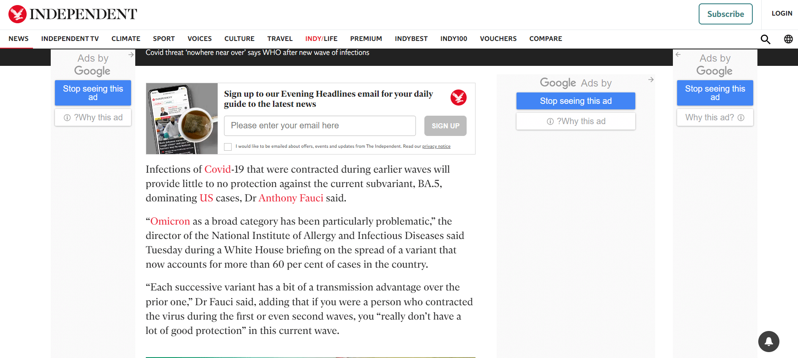The image size is (798, 358).
Task: Click the newsletter phone preview thumbnail
Action: [x=182, y=119]
